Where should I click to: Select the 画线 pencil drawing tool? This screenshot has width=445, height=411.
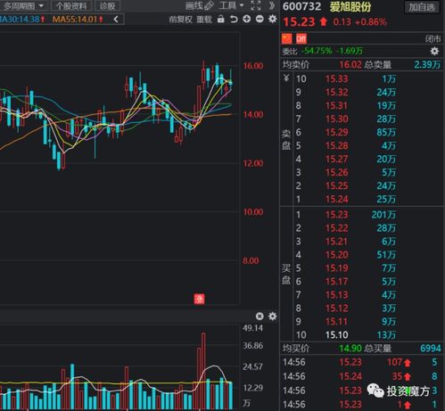199,5
